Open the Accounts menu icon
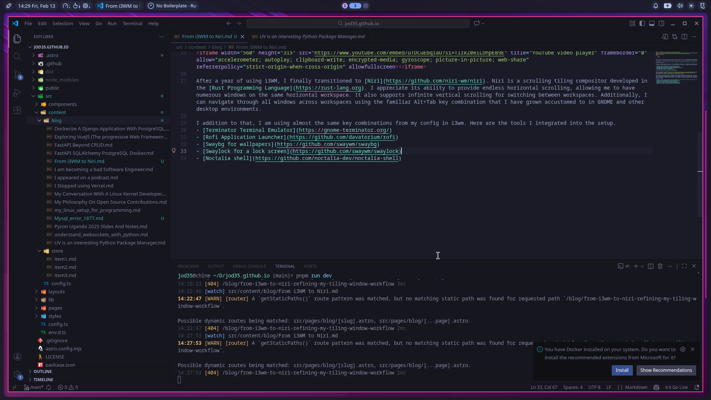This screenshot has height=400, width=711. [x=17, y=357]
